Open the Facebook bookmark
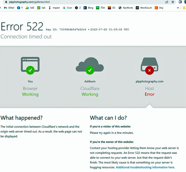 [20, 8]
